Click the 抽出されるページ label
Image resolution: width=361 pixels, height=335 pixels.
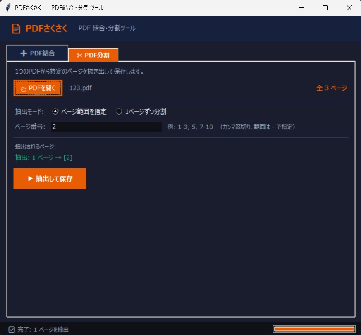[x=35, y=146]
